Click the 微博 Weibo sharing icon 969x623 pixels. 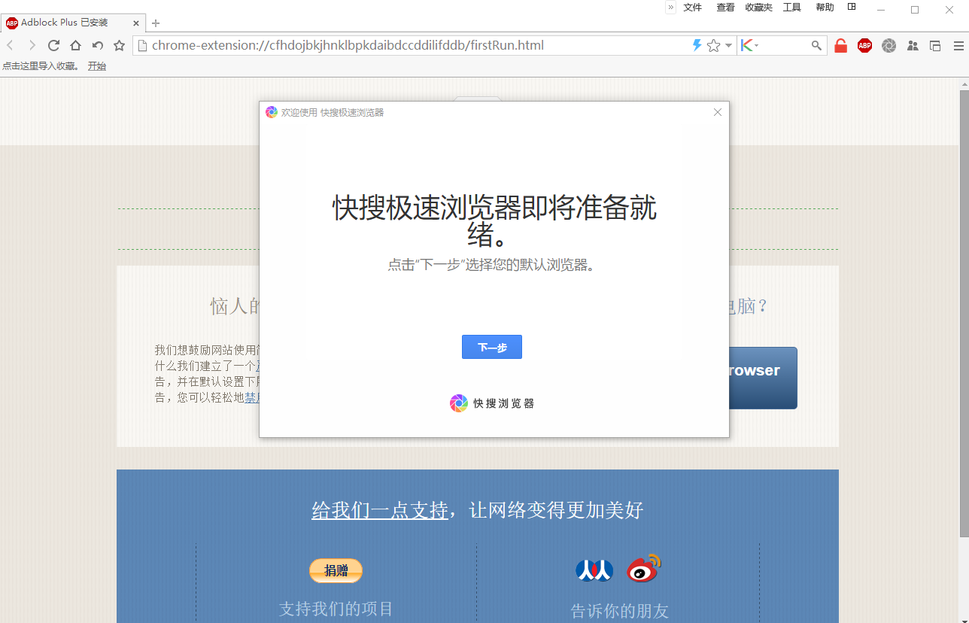642,570
